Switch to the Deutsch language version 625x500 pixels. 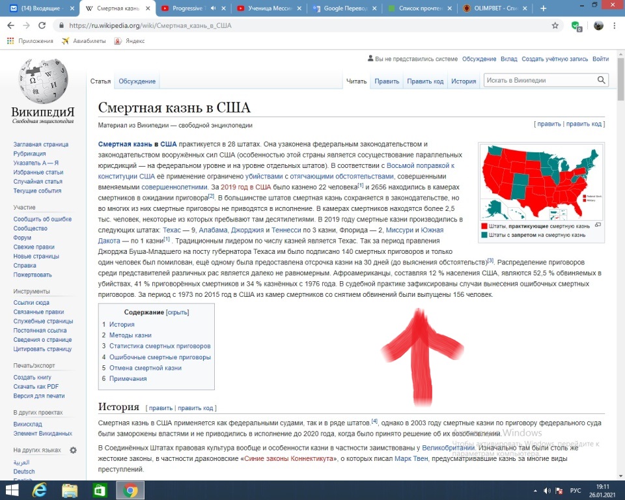pos(24,472)
